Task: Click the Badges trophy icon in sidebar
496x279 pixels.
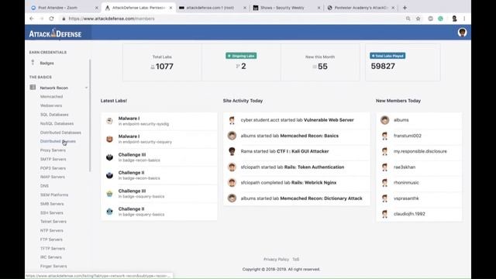Action: click(x=33, y=63)
